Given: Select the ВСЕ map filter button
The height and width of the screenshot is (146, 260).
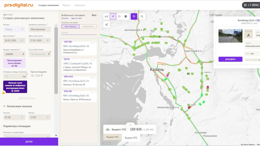Looking at the screenshot, I should [106, 16].
